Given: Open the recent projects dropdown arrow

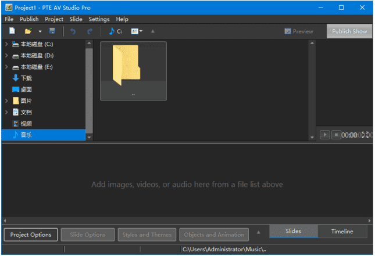Looking at the screenshot, I should [40, 31].
